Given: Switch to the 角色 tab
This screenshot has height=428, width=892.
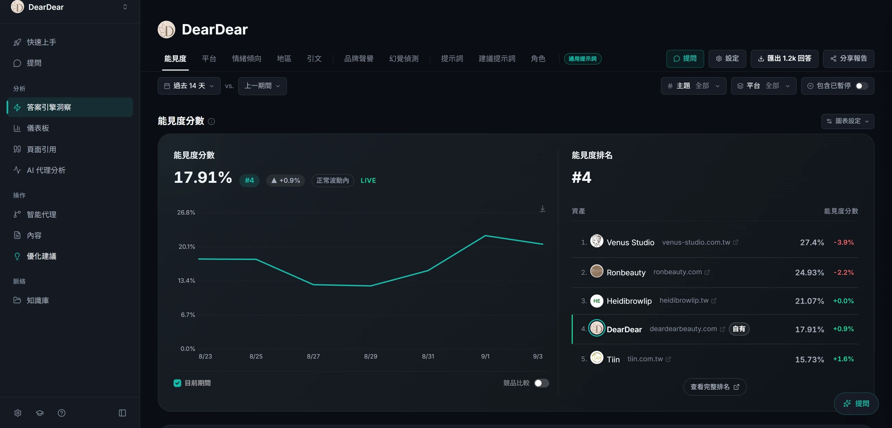Looking at the screenshot, I should coord(538,59).
